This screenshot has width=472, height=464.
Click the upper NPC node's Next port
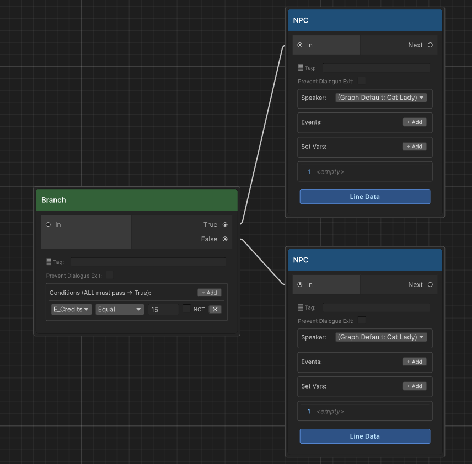coord(430,45)
